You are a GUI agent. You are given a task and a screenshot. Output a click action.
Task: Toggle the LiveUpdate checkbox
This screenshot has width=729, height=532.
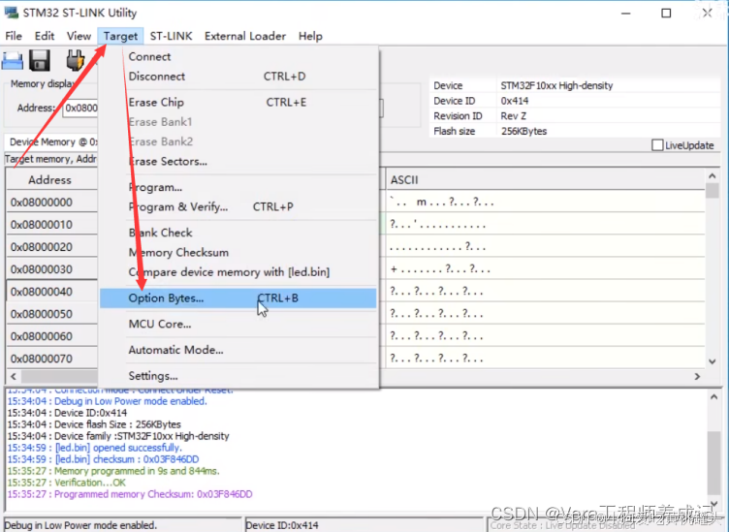click(x=657, y=145)
